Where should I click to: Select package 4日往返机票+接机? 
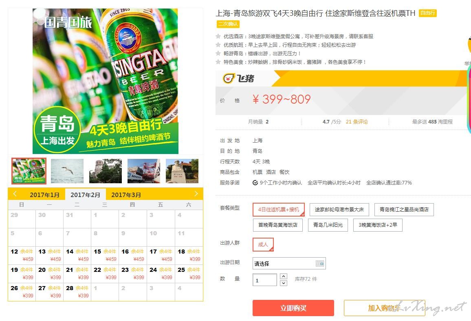point(278,210)
